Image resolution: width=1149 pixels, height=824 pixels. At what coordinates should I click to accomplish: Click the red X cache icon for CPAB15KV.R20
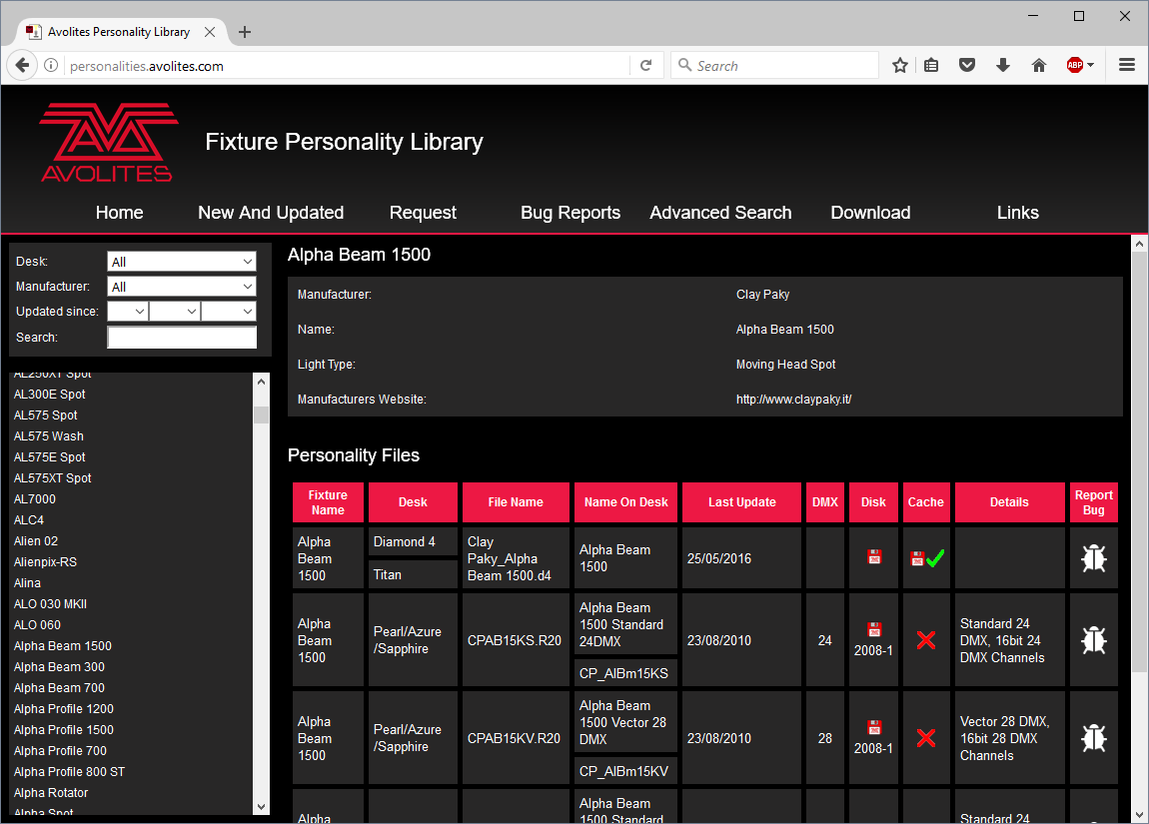(926, 737)
